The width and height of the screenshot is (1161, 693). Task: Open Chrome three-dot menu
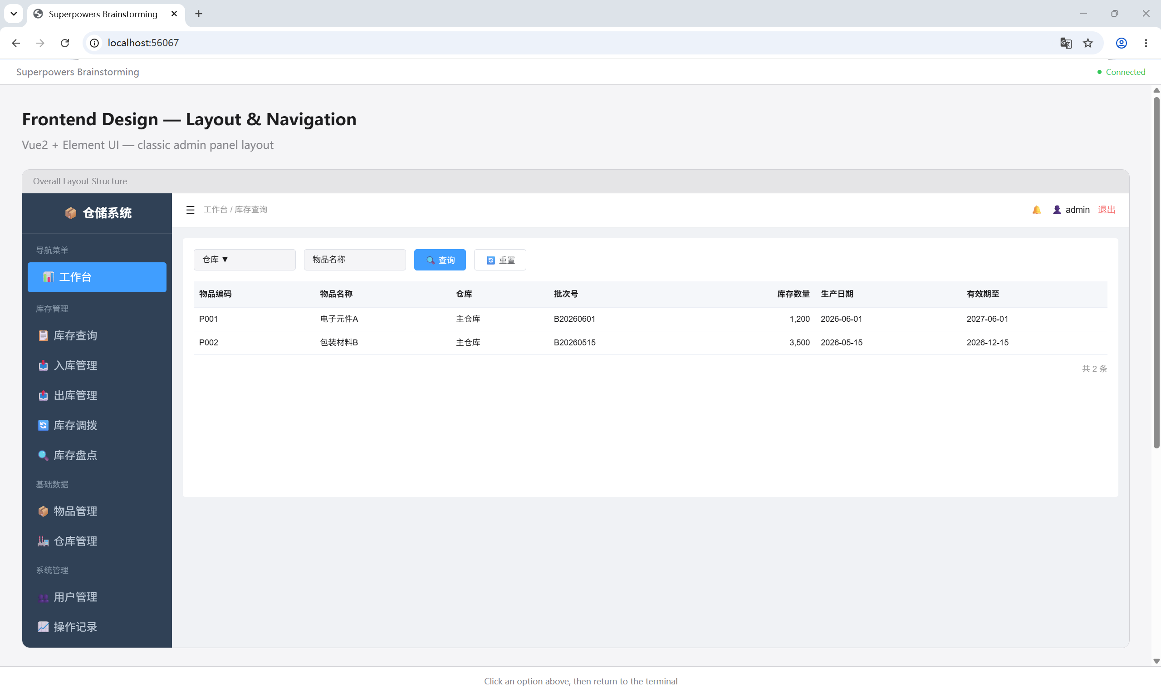(1146, 43)
